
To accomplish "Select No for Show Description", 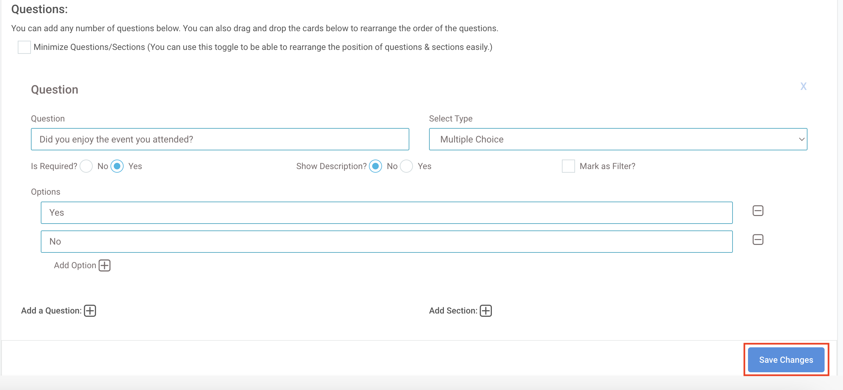I will [375, 166].
